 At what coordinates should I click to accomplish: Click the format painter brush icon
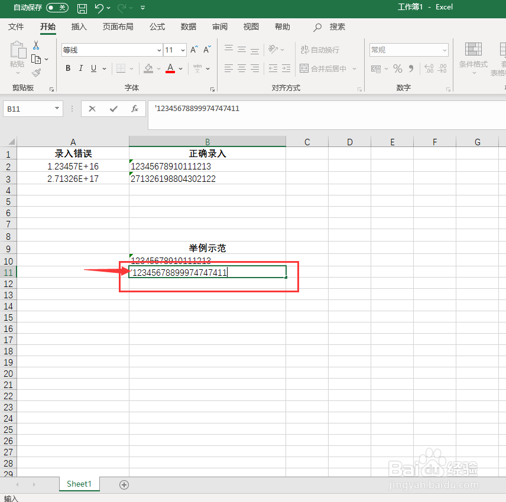click(x=35, y=73)
